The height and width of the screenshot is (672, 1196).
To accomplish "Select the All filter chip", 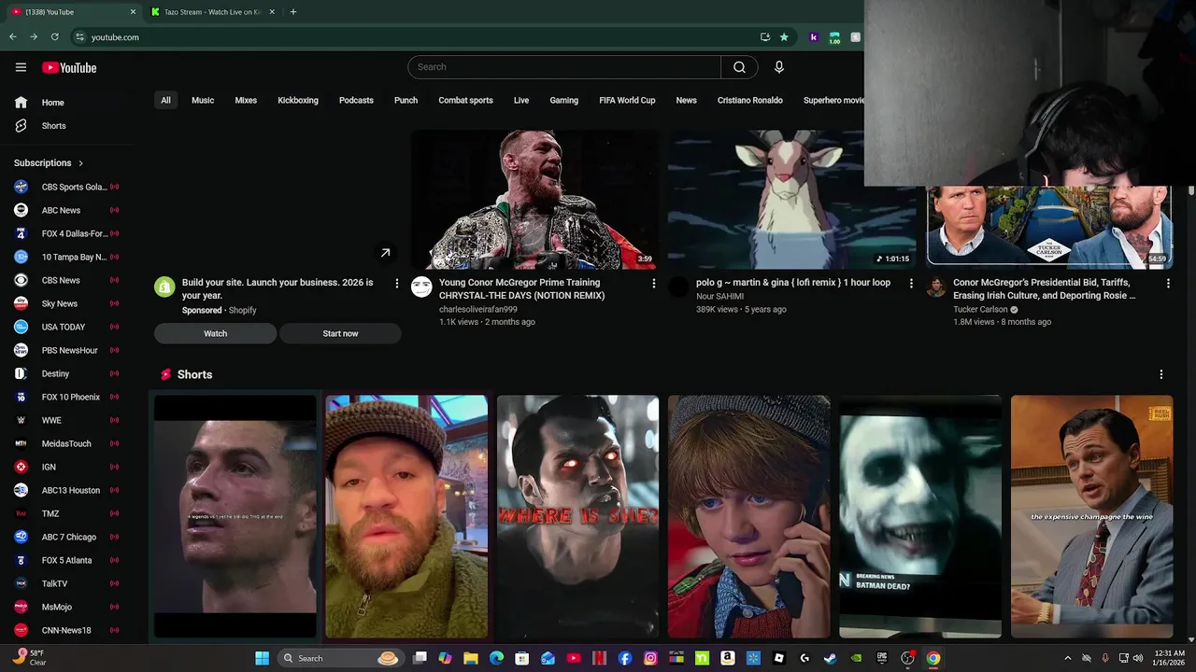I will 165,100.
